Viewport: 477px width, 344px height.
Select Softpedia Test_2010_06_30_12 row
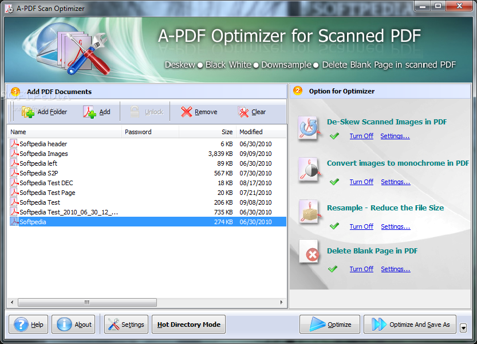tap(147, 212)
